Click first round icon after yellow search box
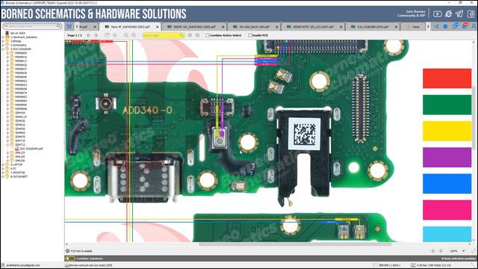478x269 pixels. click(190, 35)
